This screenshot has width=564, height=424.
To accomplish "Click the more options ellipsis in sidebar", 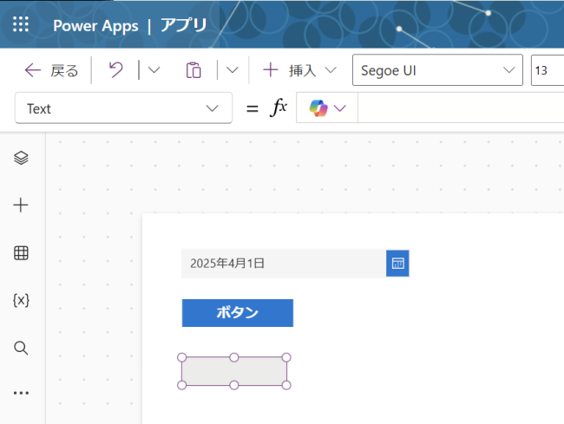I will click(22, 393).
